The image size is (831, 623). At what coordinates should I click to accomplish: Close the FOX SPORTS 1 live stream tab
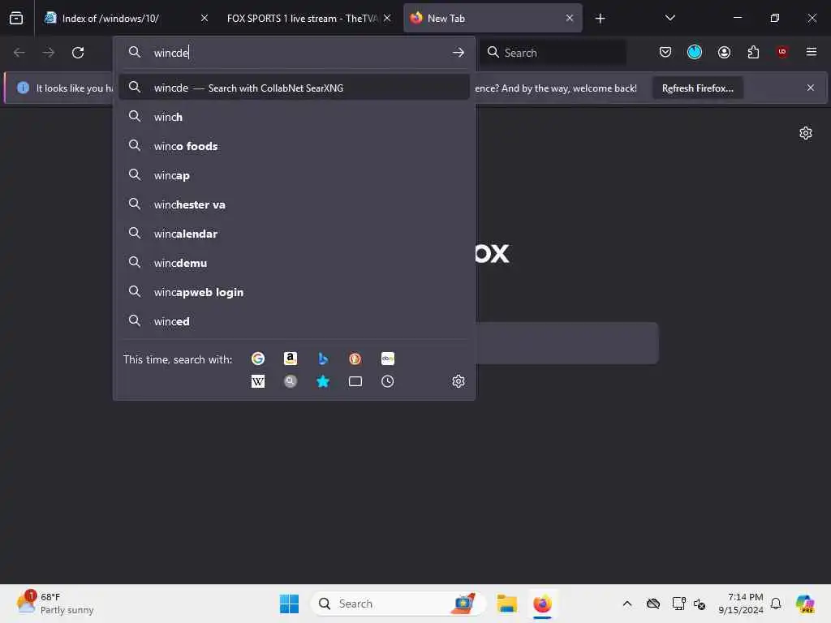[x=387, y=18]
